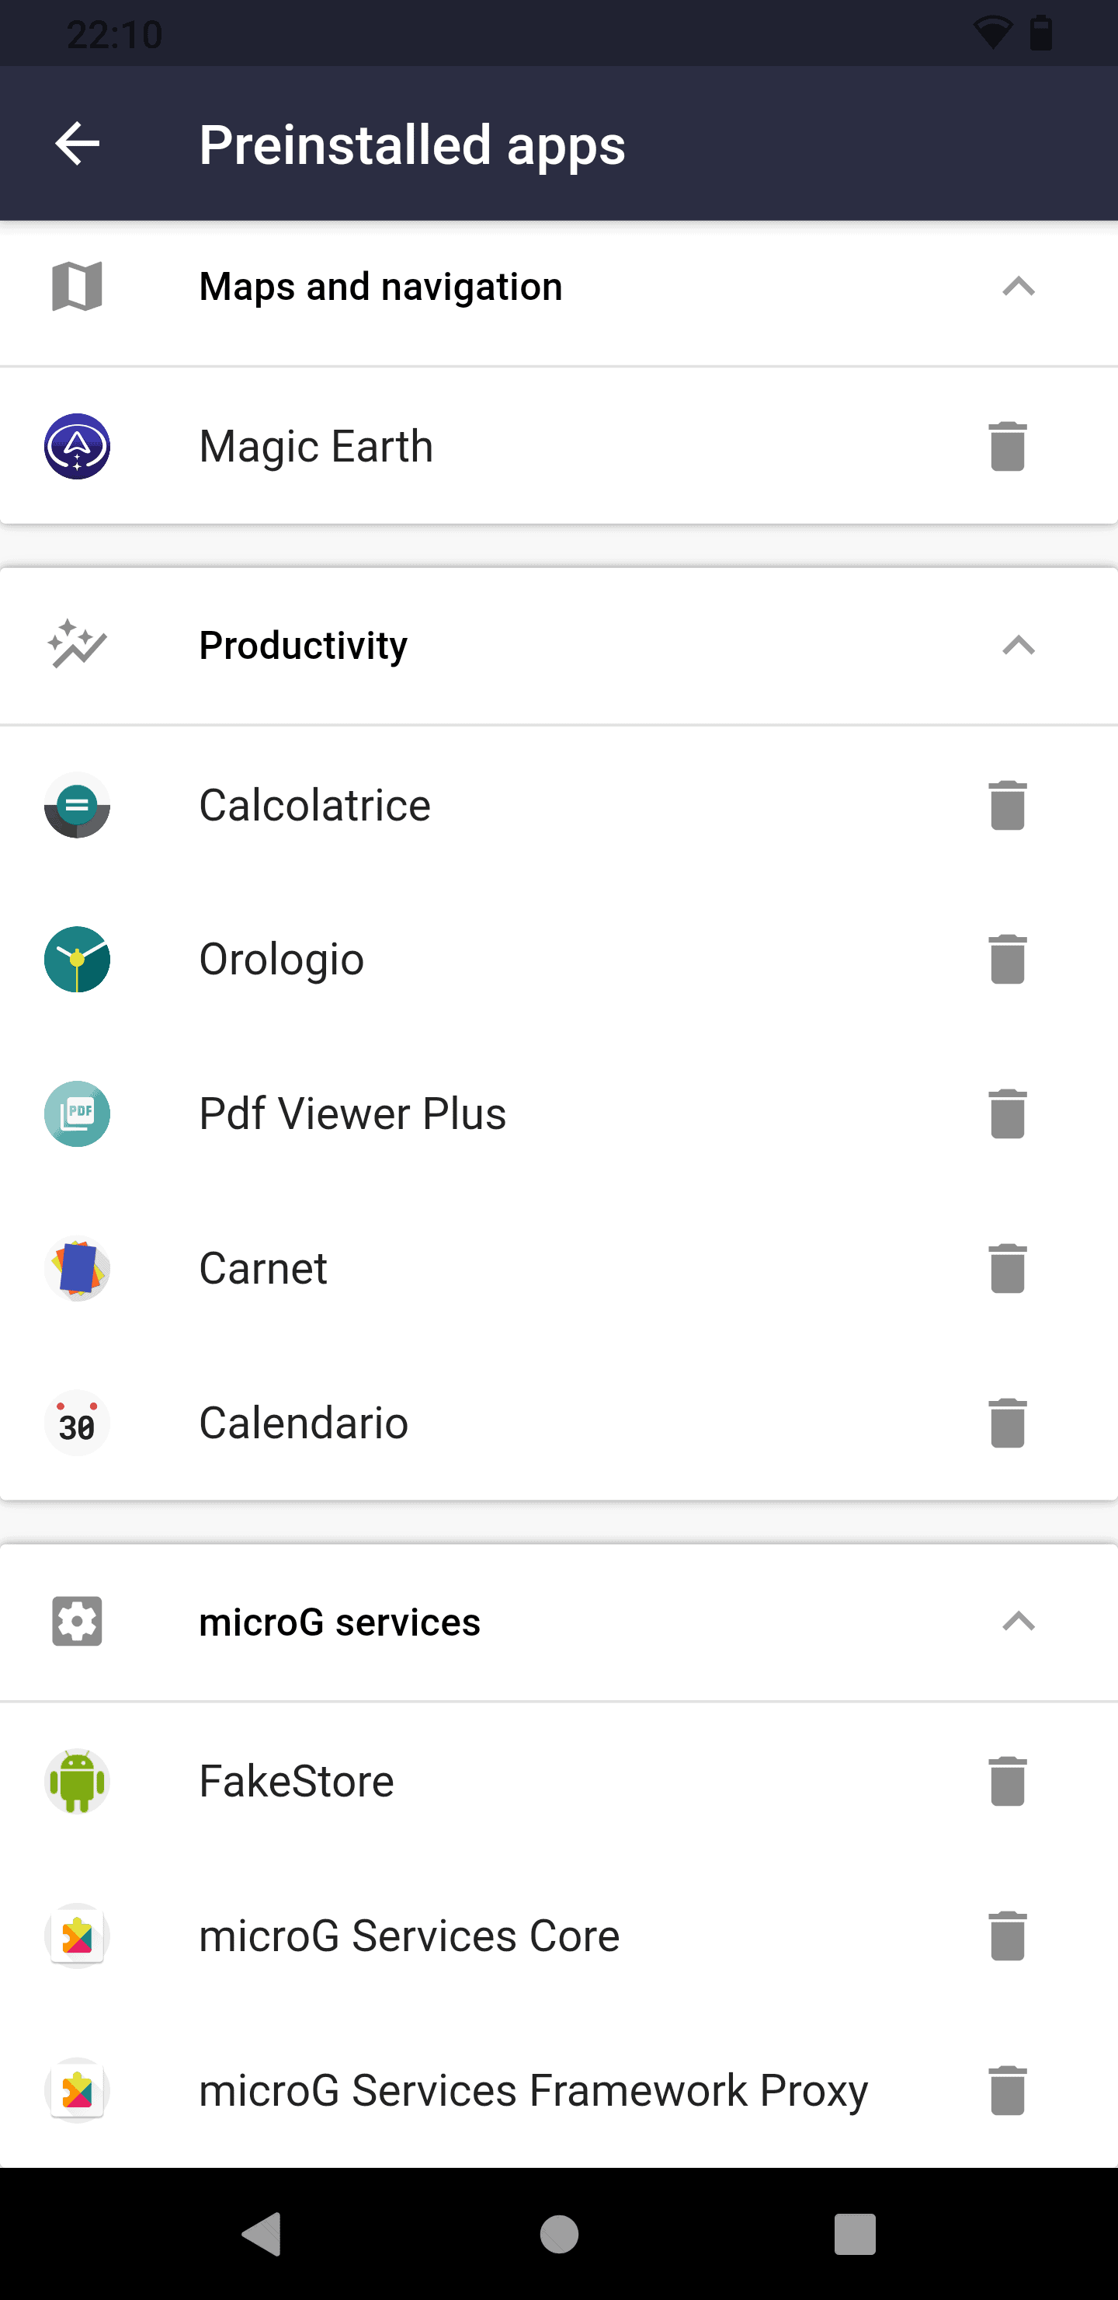
Task: Tap Android home navigation button
Action: click(x=560, y=2234)
